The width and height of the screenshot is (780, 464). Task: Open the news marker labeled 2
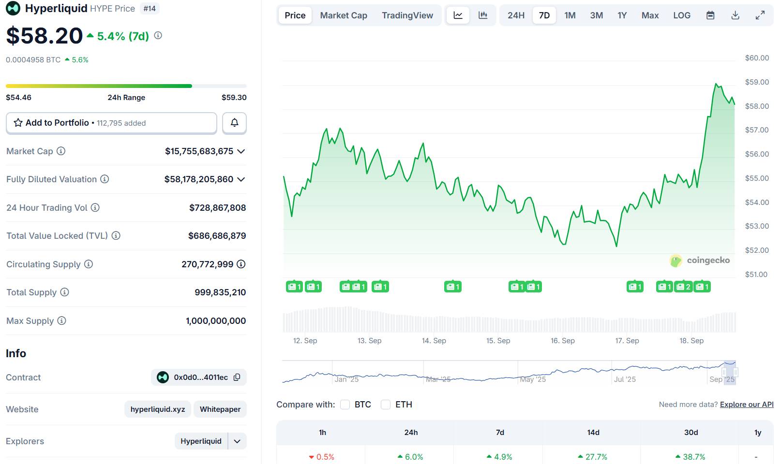(683, 287)
